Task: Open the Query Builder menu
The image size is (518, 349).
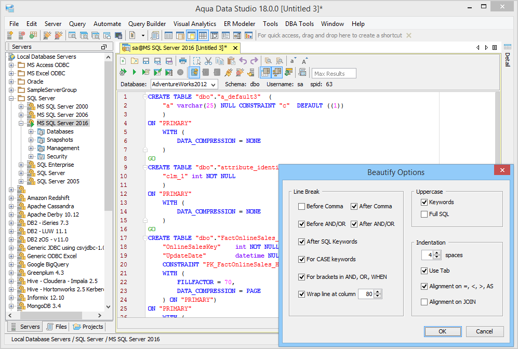Action: coord(147,24)
